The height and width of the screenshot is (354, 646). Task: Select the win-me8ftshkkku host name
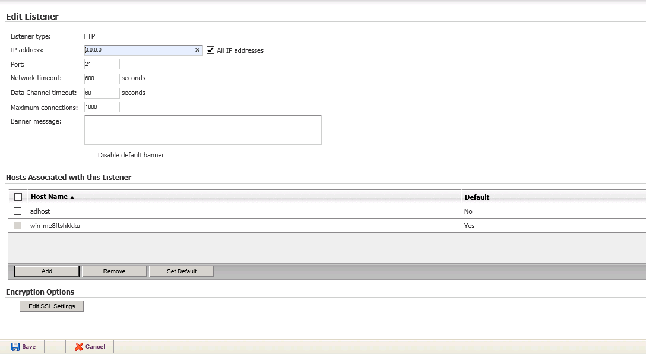55,226
